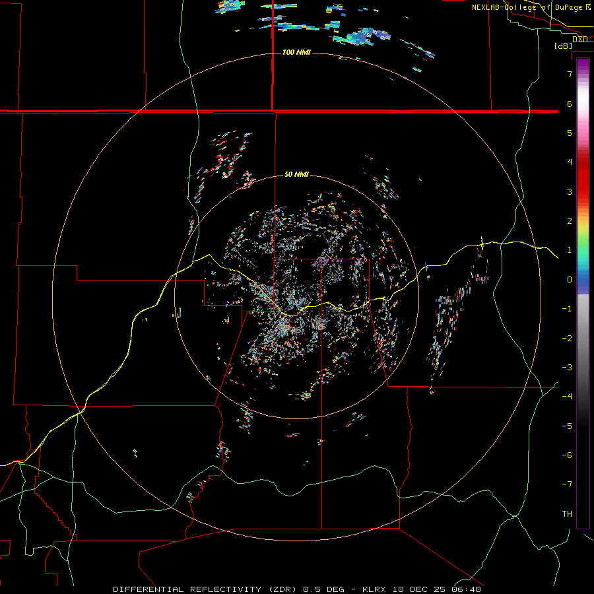Click the "7" value on the dB scale
The height and width of the screenshot is (594, 594).
click(x=570, y=74)
